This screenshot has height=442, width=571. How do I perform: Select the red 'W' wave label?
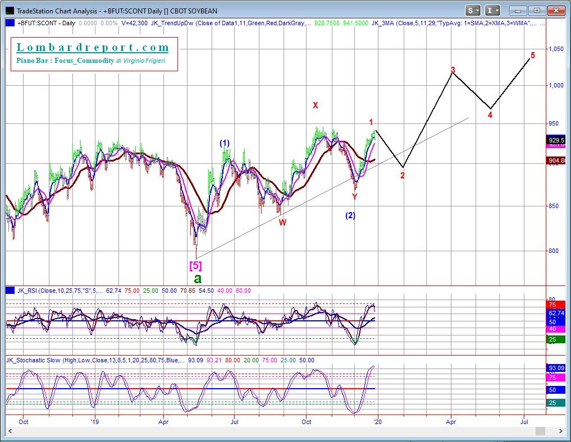[x=282, y=223]
